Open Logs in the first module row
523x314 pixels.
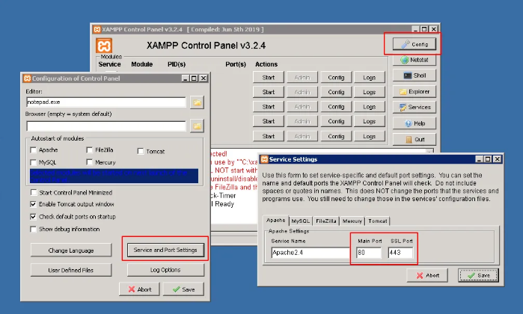[x=369, y=77]
